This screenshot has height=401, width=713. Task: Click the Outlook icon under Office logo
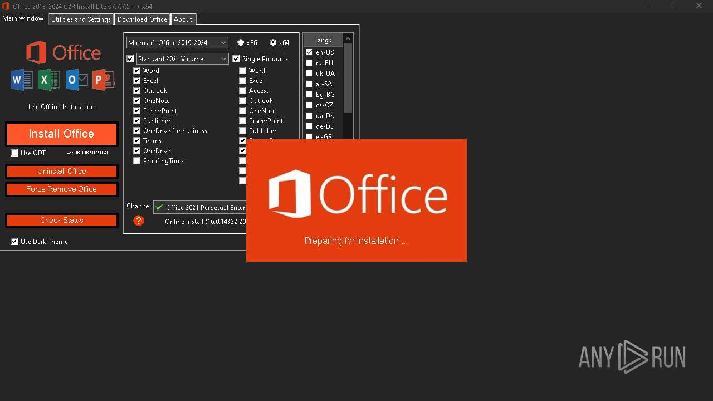76,80
